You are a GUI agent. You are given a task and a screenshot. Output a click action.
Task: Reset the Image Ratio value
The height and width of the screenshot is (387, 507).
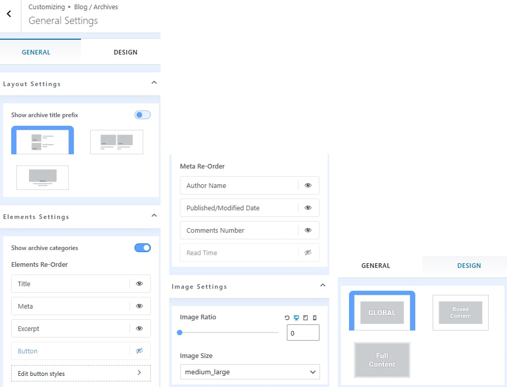(287, 318)
